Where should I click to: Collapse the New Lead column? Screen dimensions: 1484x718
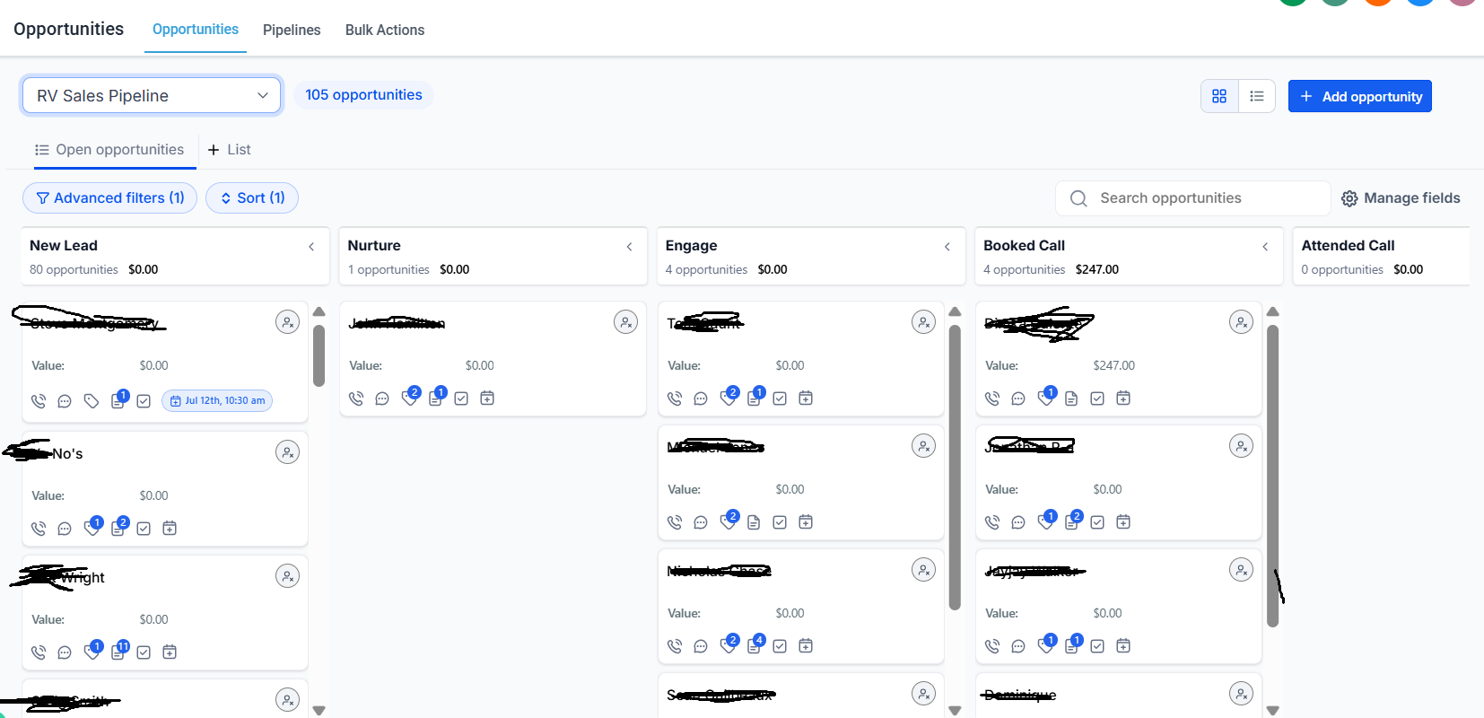311,246
